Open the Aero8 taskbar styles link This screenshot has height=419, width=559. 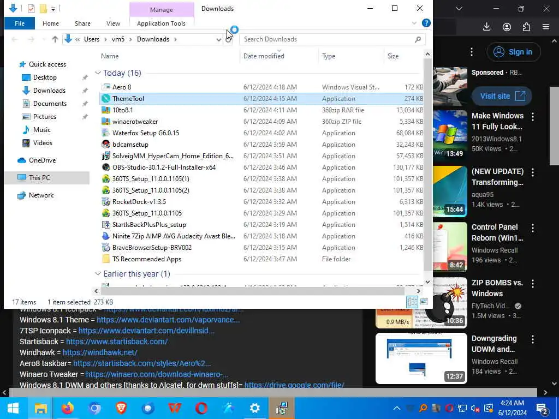142,363
